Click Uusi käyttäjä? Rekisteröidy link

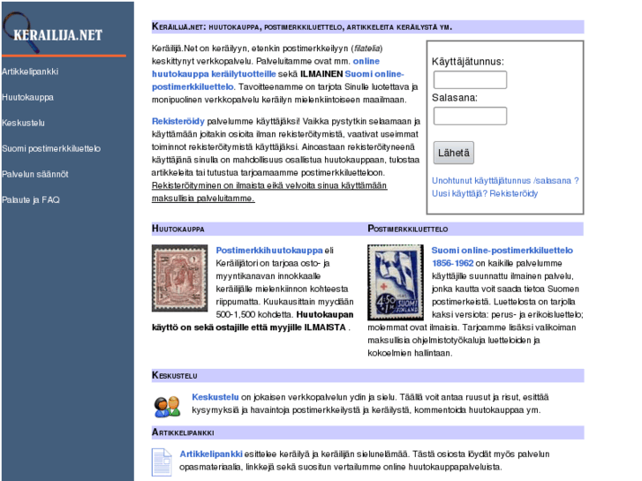pyautogui.click(x=485, y=193)
